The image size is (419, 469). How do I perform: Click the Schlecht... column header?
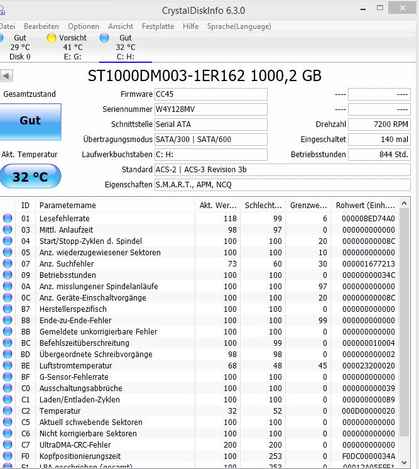click(x=263, y=206)
